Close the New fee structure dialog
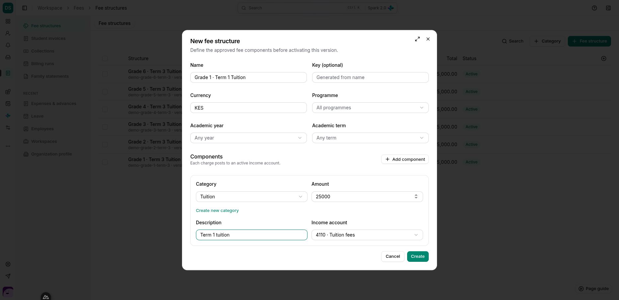 click(428, 39)
